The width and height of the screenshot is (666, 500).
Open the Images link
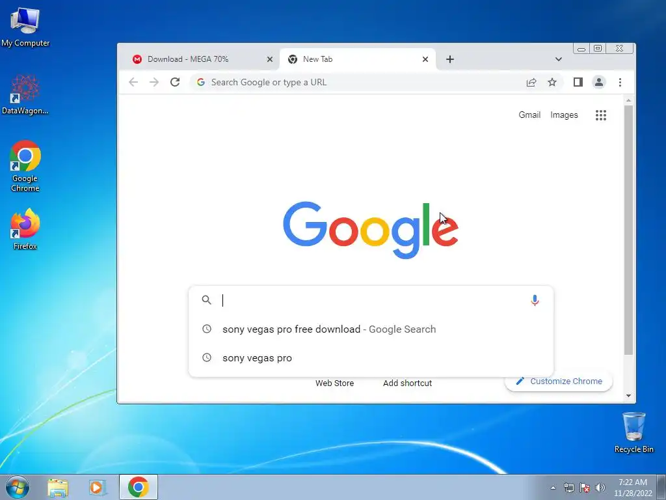click(x=564, y=115)
